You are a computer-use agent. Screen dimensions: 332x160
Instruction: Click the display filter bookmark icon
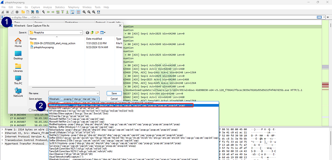click(2, 17)
